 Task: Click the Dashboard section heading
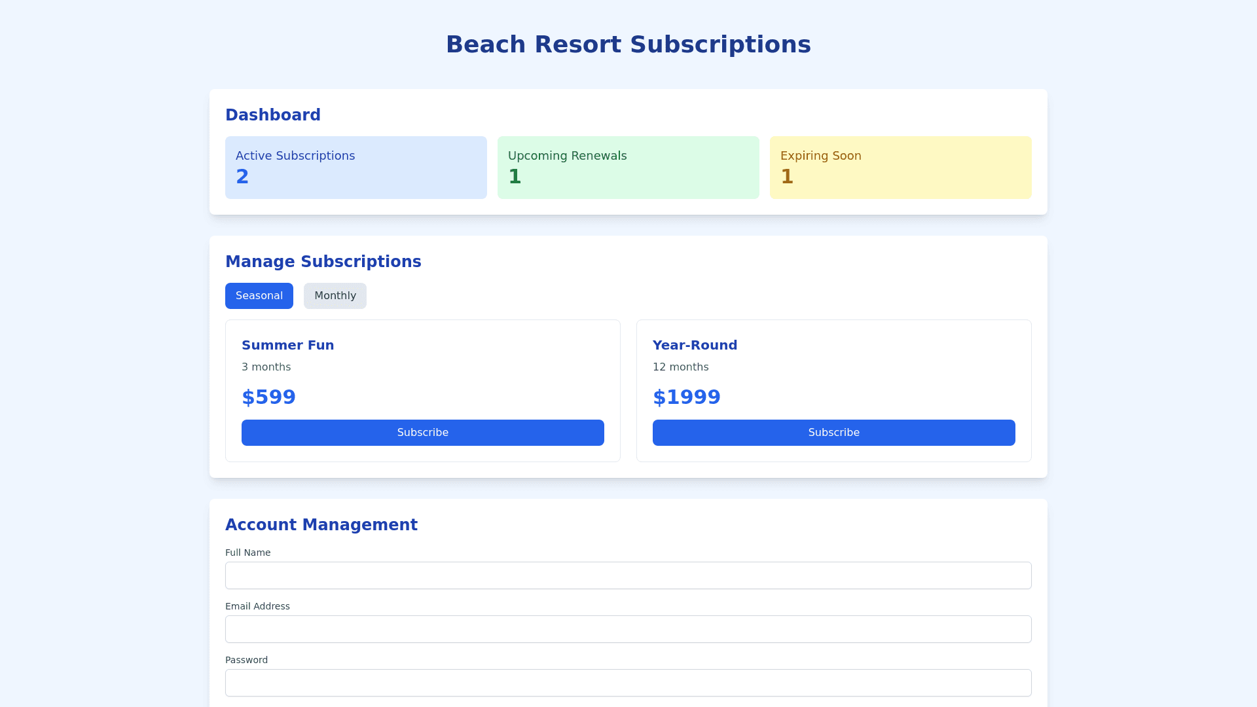(x=272, y=115)
